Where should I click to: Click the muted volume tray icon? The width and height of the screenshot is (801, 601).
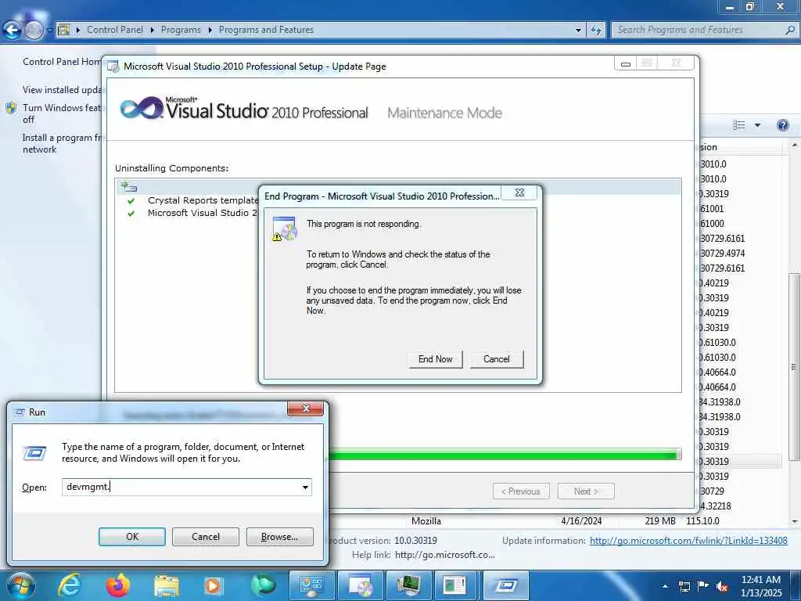click(x=722, y=587)
